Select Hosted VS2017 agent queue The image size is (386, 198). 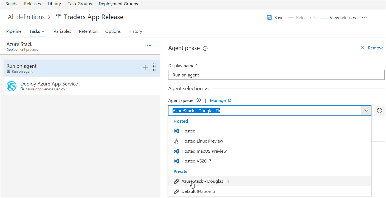coord(270,161)
